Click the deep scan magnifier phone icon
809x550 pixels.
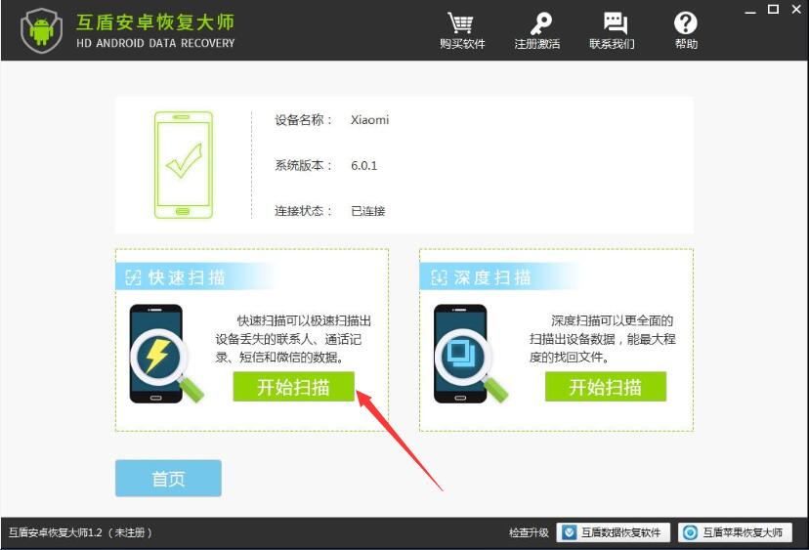pos(470,354)
